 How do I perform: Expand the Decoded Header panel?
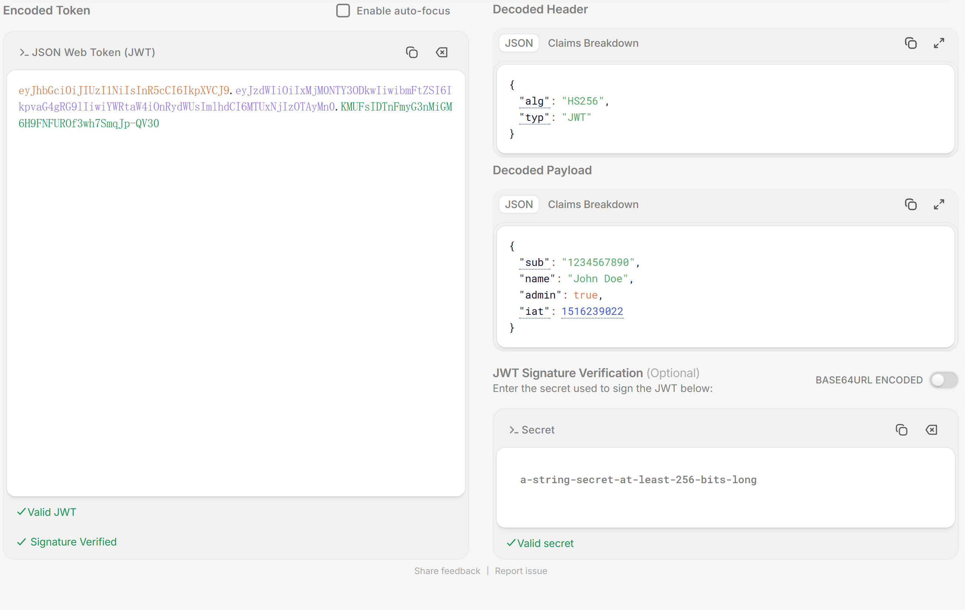coord(939,43)
